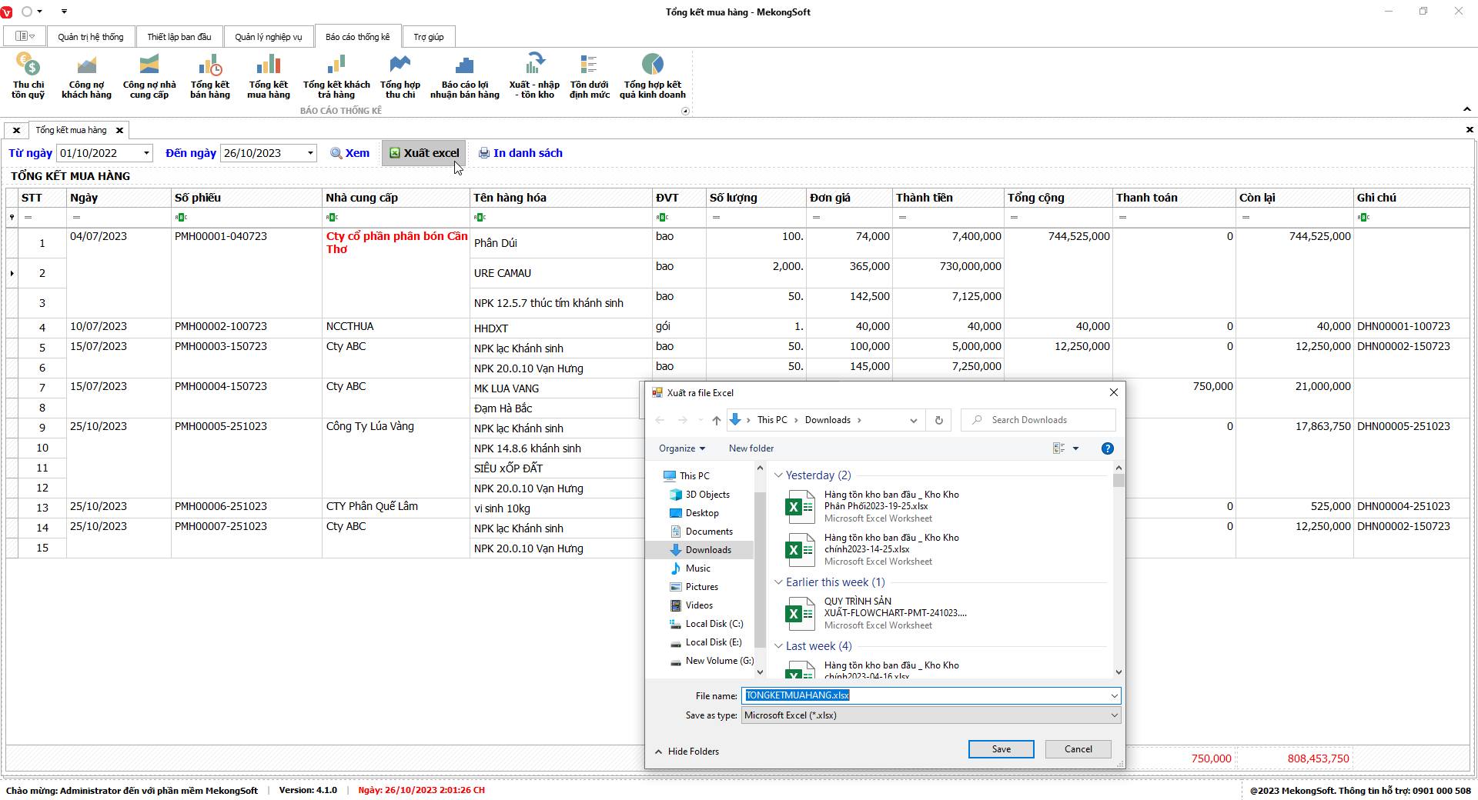This screenshot has height=800, width=1478.
Task: Click the File name input field
Action: (924, 695)
